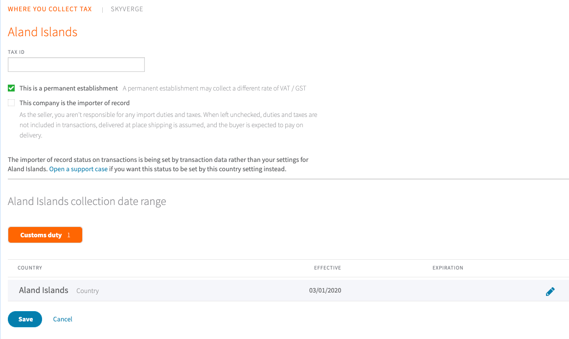This screenshot has height=339, width=569.
Task: Click the EFFECTIVE column header
Action: pyautogui.click(x=327, y=268)
